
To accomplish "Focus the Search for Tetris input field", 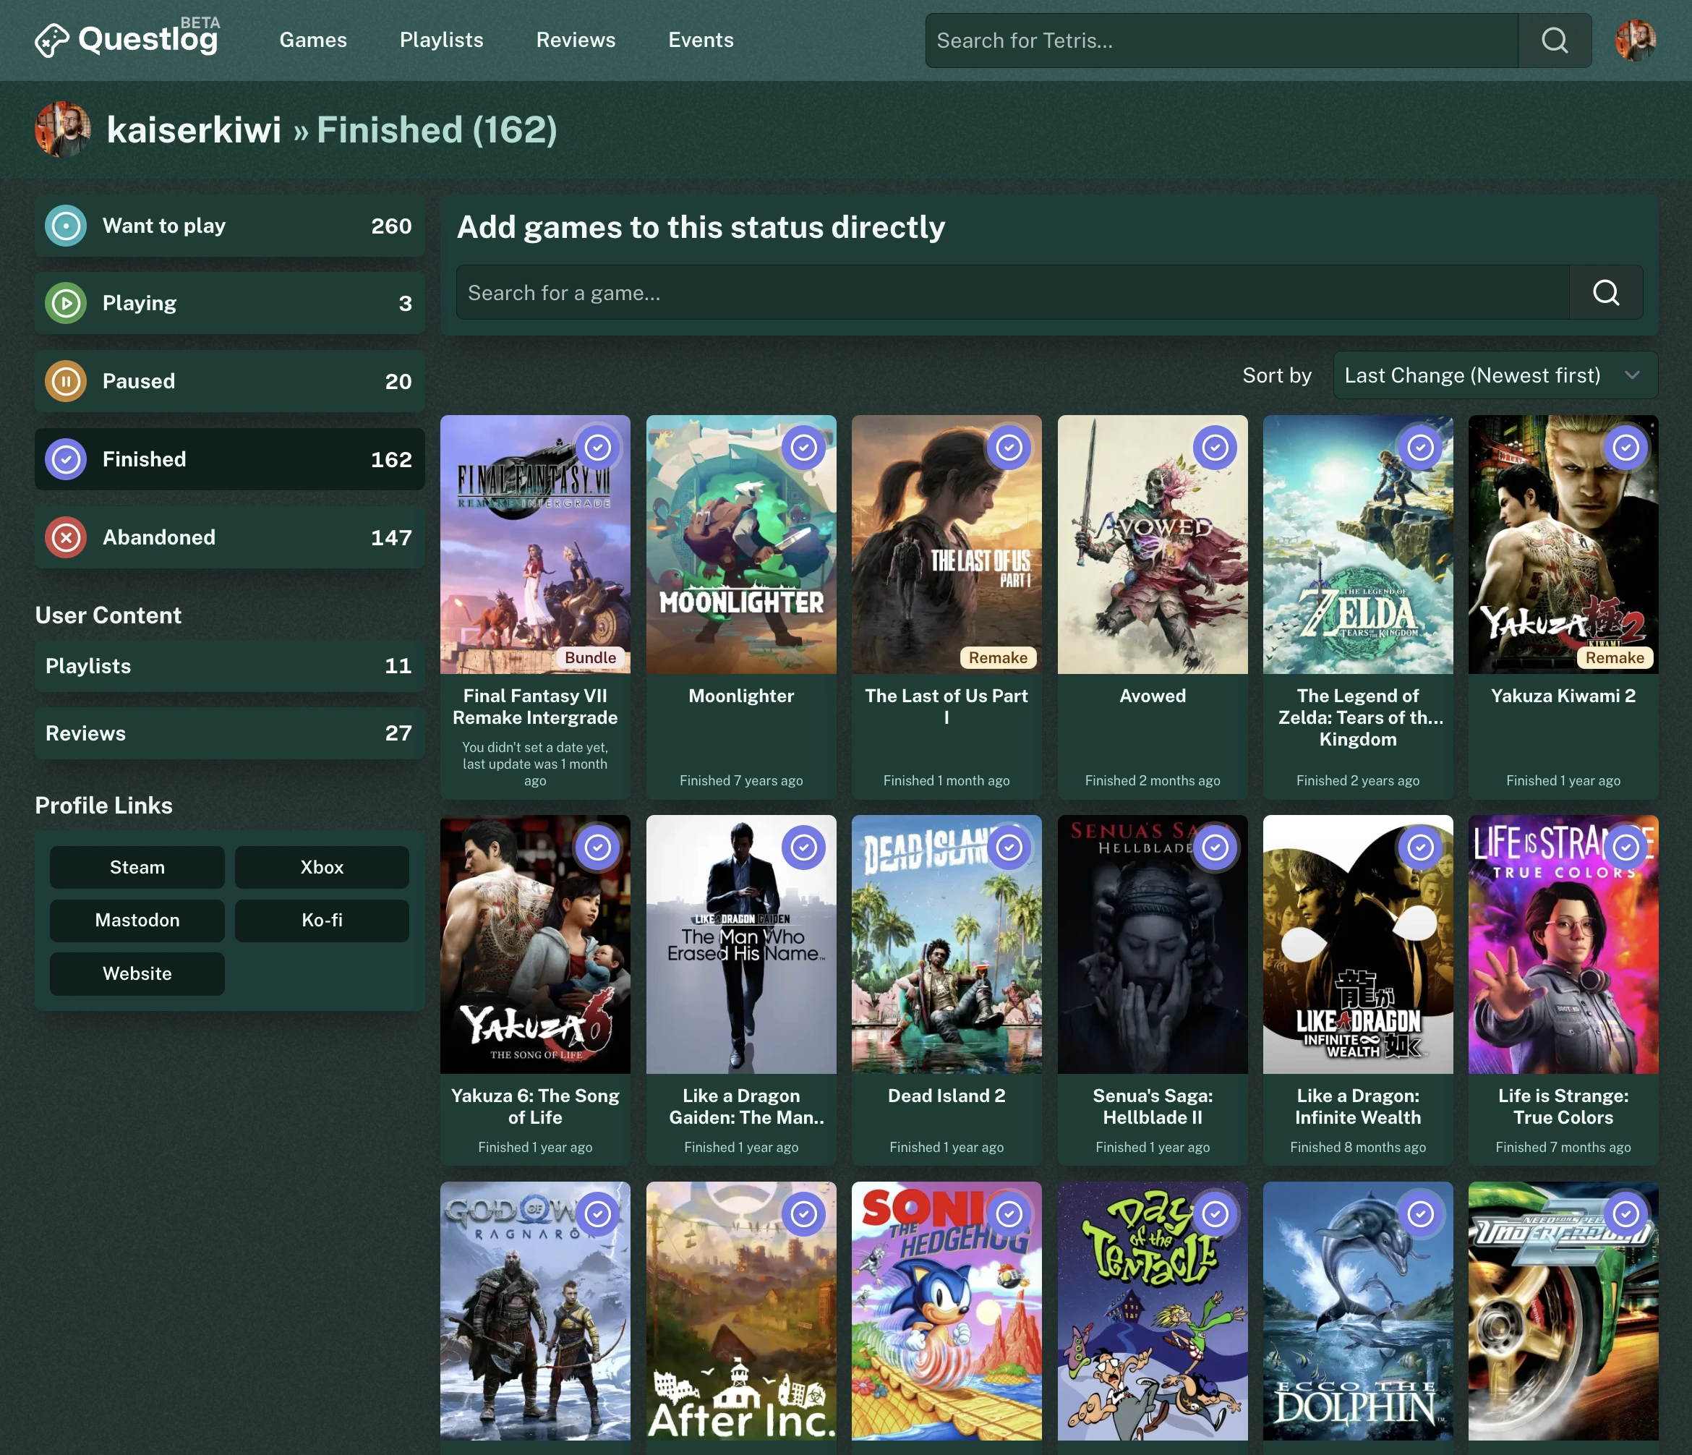I will pos(1221,40).
